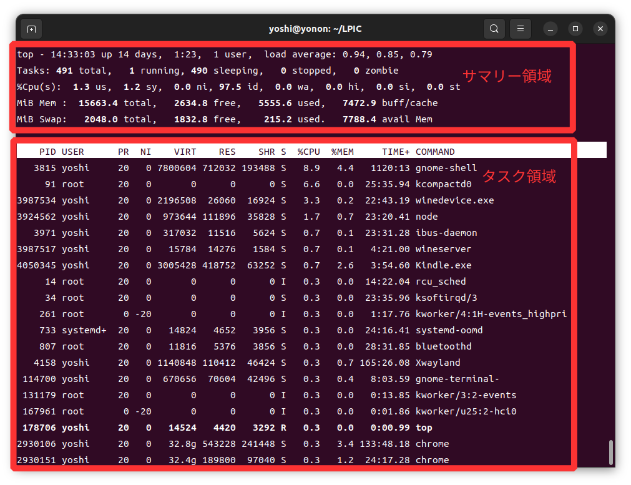Click the 7788.4 avail Mem value
Viewport: 631px width, 485px height.
[359, 119]
